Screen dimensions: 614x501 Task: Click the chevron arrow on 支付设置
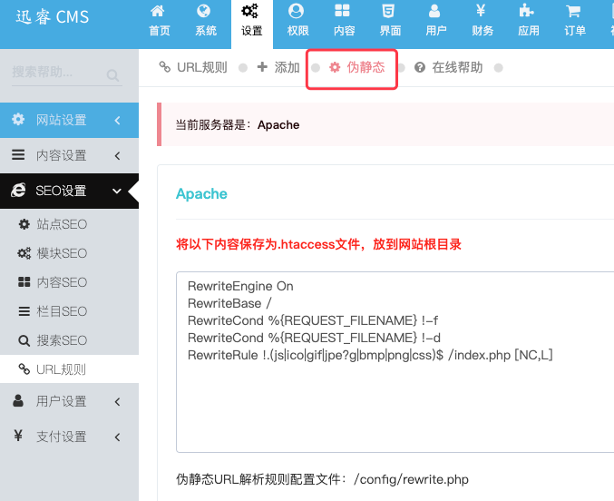point(118,437)
